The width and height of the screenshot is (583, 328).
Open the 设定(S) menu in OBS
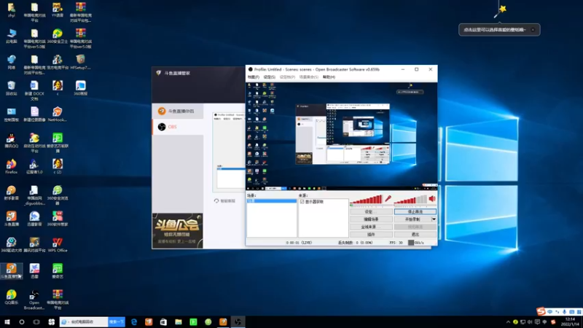click(x=269, y=77)
